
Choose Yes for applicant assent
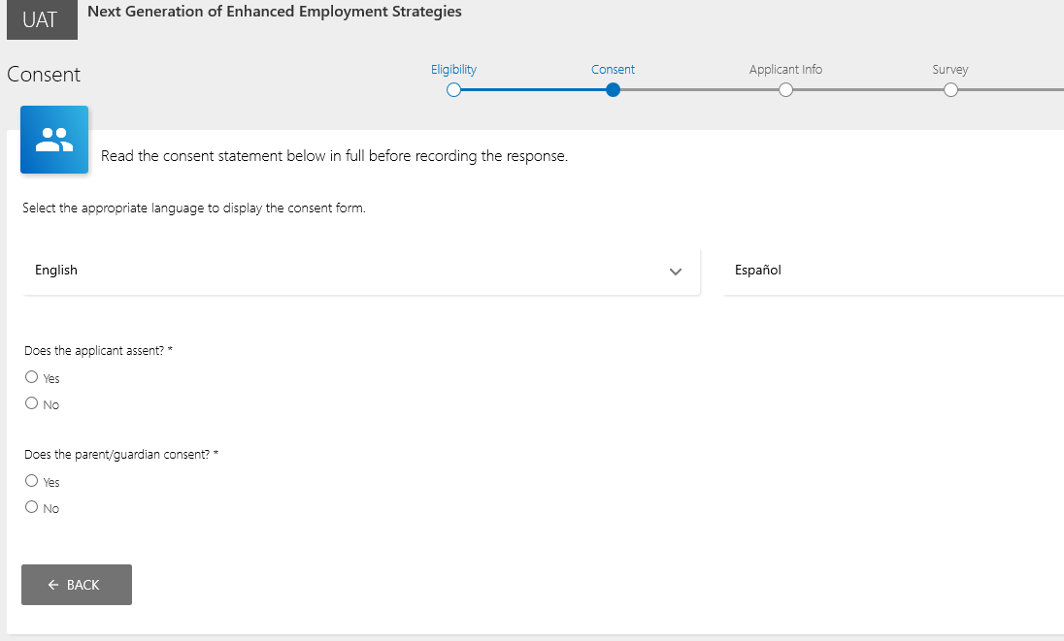[x=32, y=377]
